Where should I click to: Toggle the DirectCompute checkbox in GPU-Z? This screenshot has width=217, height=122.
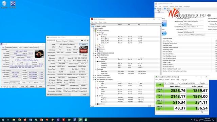pyautogui.click(x=70, y=88)
